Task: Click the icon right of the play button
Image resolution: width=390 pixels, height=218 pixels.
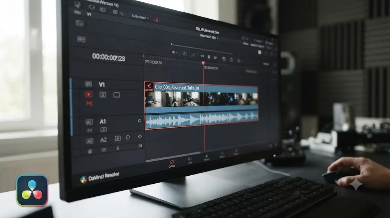Action: click(x=224, y=58)
